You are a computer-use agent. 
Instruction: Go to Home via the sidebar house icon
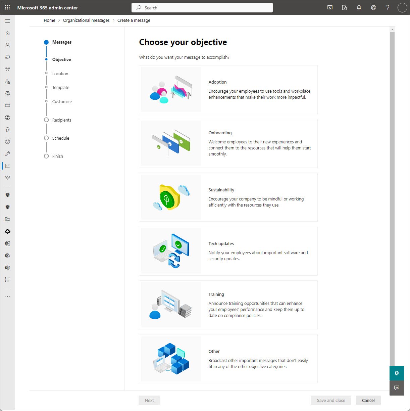(x=7, y=33)
